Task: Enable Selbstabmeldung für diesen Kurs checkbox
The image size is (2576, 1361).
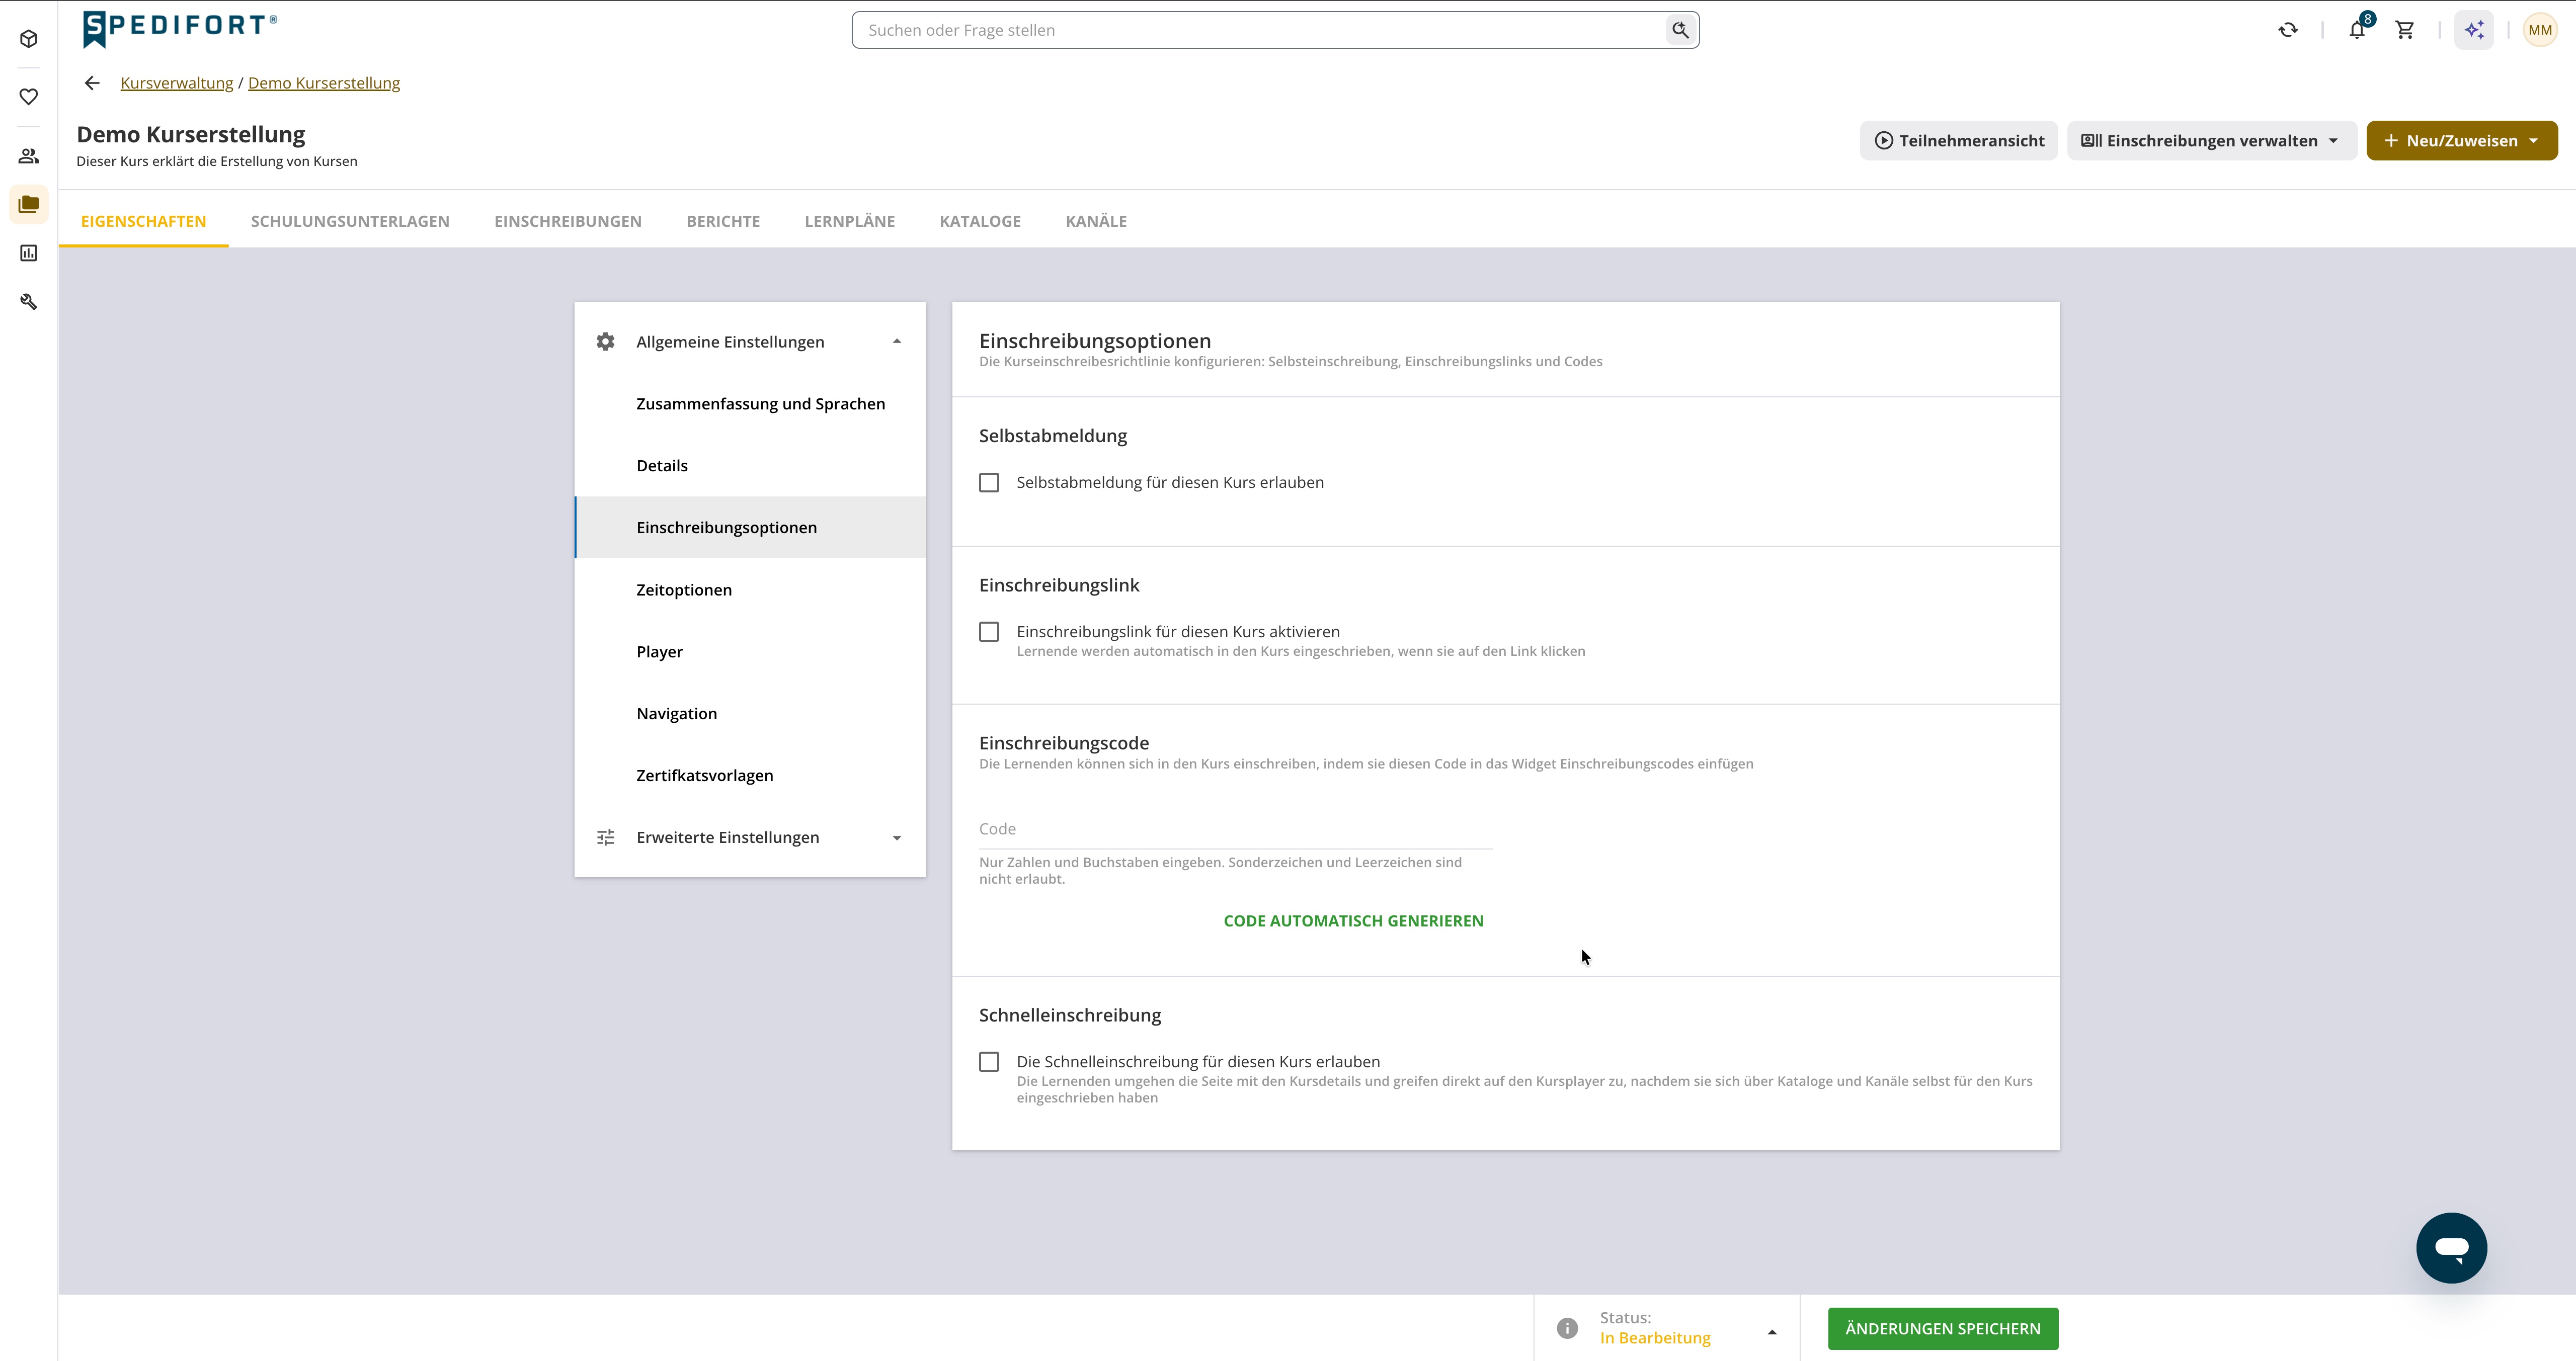Action: click(x=989, y=483)
